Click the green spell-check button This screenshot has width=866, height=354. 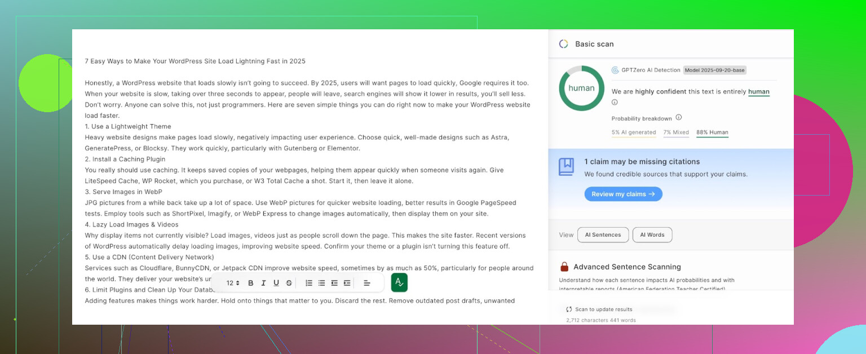pyautogui.click(x=399, y=282)
